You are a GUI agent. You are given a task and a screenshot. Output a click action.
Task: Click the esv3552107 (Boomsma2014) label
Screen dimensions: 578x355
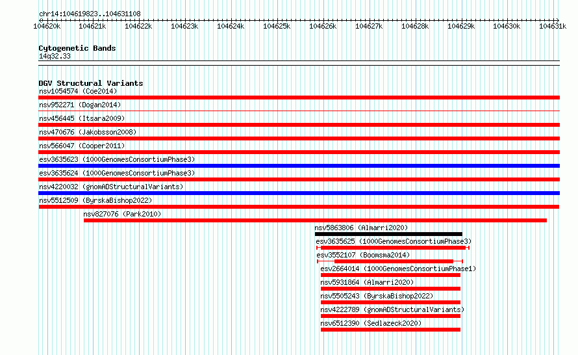tap(363, 255)
